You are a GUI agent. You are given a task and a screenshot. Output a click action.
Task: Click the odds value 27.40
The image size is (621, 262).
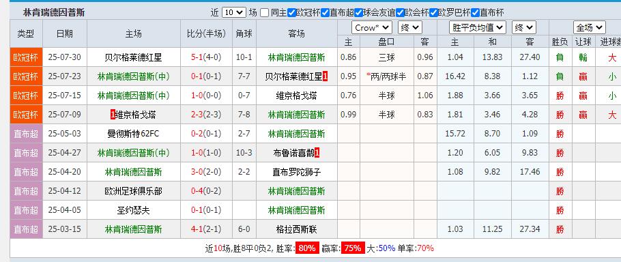click(x=530, y=57)
